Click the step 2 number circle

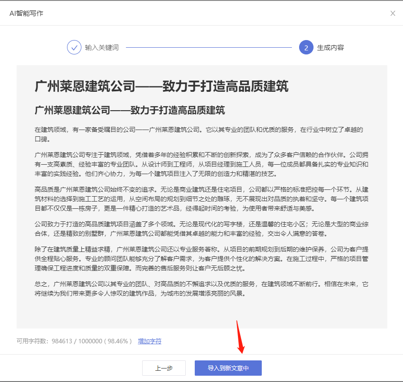tap(306, 47)
